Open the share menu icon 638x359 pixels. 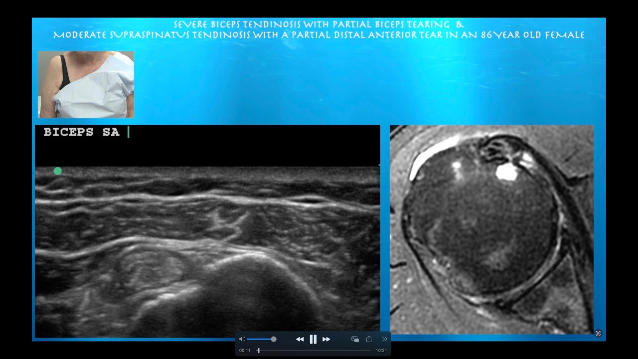(x=369, y=339)
